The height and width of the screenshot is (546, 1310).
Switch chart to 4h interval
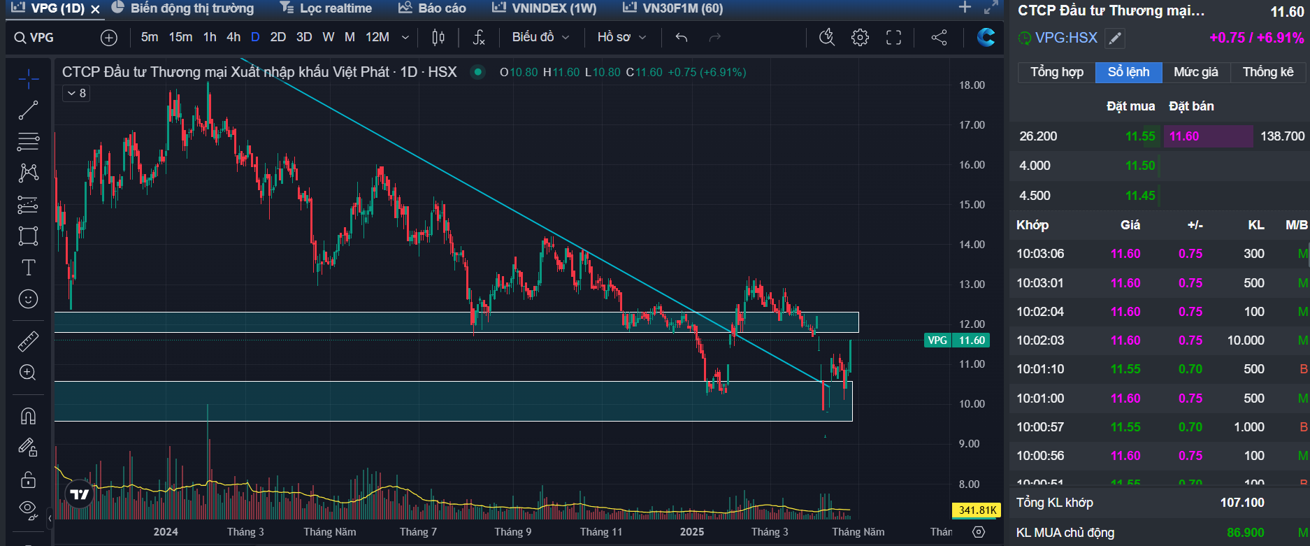click(233, 37)
